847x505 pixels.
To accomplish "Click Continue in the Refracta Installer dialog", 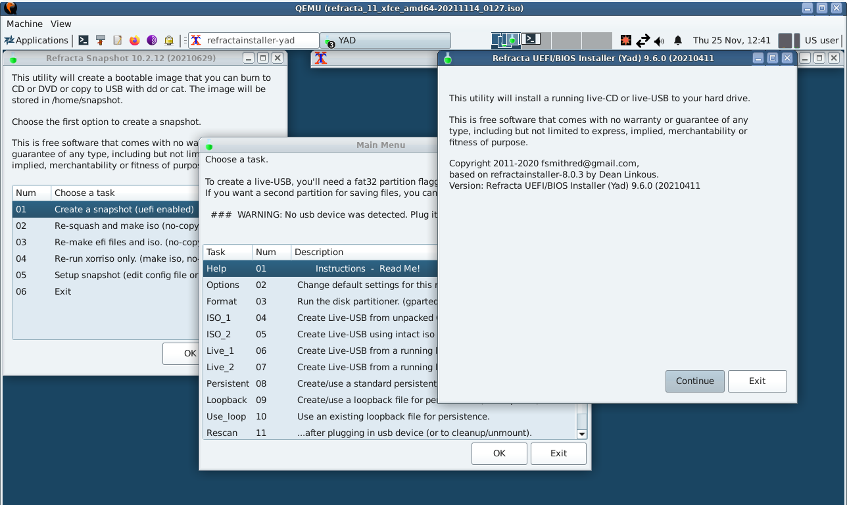I will 695,381.
